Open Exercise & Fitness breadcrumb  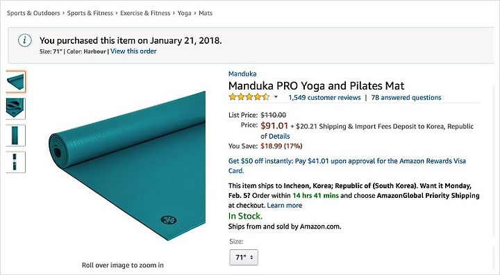[145, 13]
